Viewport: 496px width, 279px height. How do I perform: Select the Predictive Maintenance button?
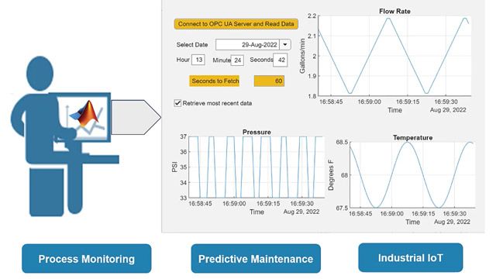[x=256, y=258]
